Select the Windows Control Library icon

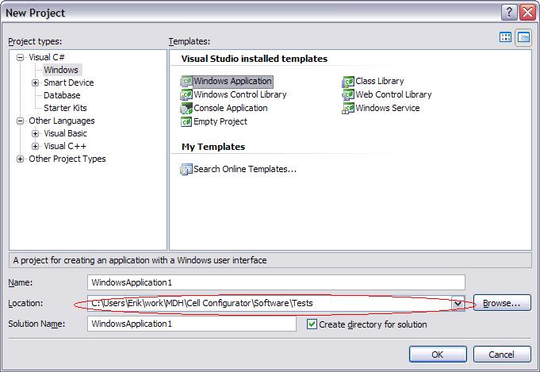pyautogui.click(x=186, y=94)
